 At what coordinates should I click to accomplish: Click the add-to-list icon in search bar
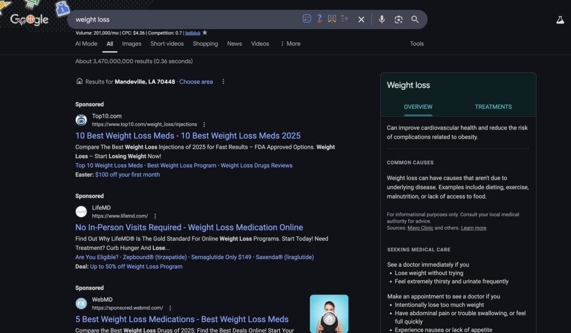coord(345,18)
